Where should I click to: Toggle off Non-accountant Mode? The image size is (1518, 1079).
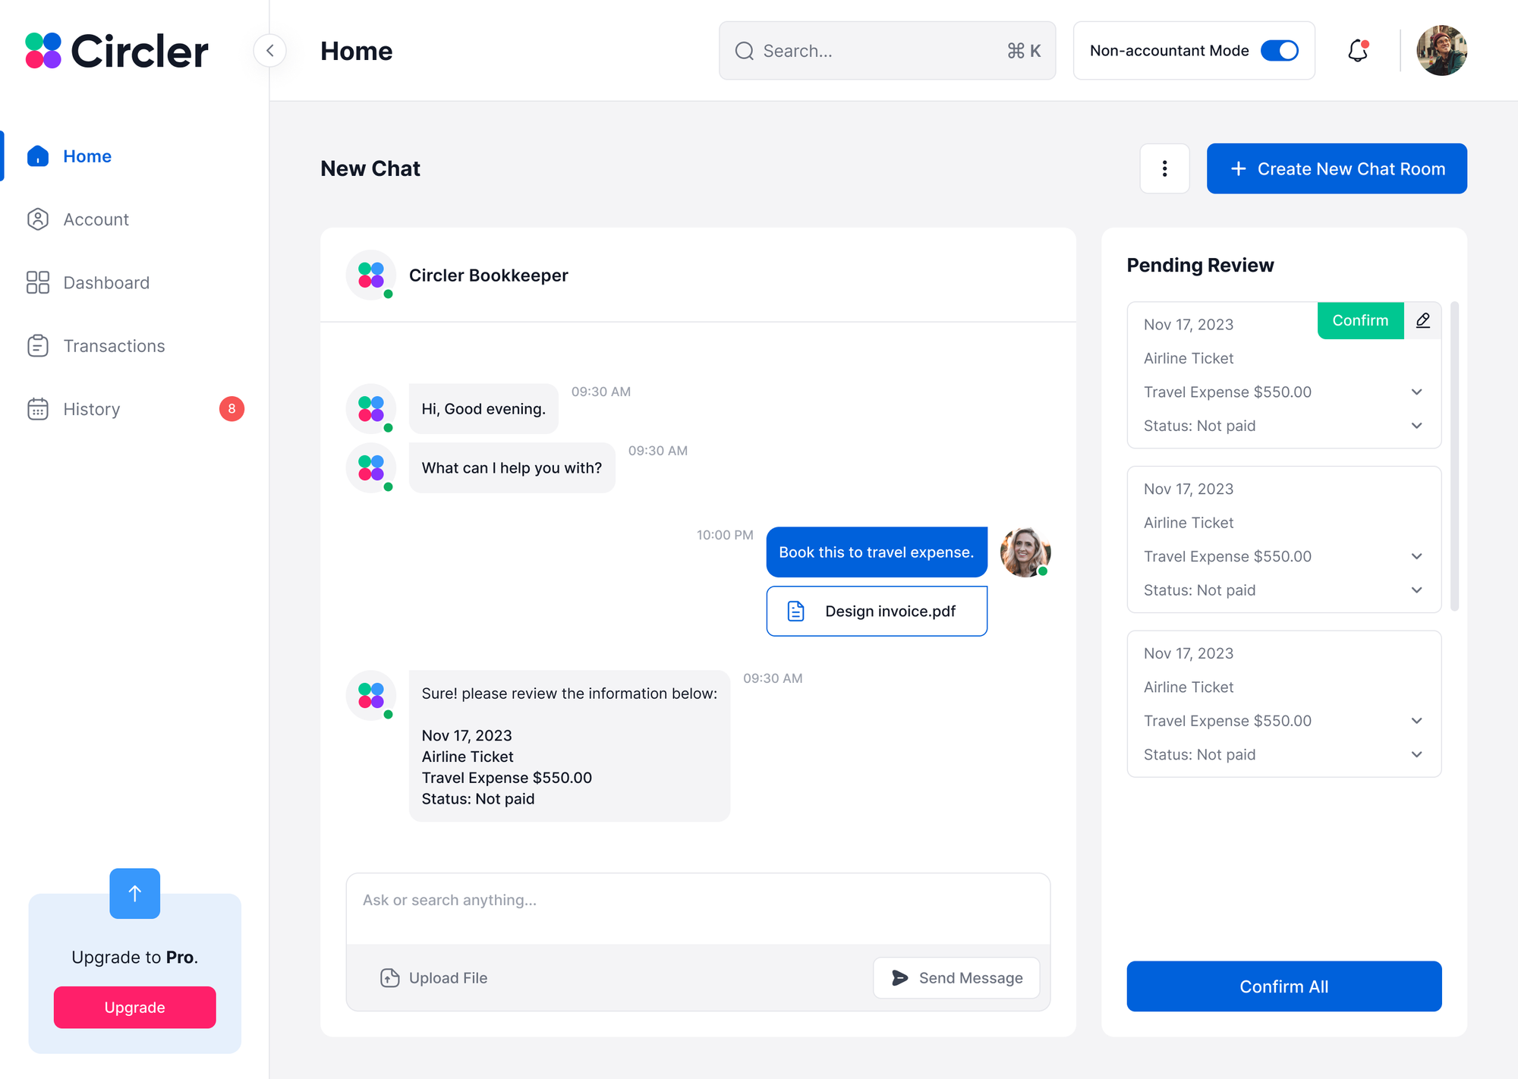pyautogui.click(x=1280, y=50)
